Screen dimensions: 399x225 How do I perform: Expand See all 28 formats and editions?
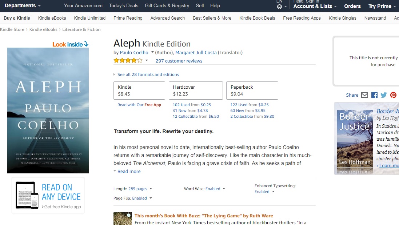(148, 75)
